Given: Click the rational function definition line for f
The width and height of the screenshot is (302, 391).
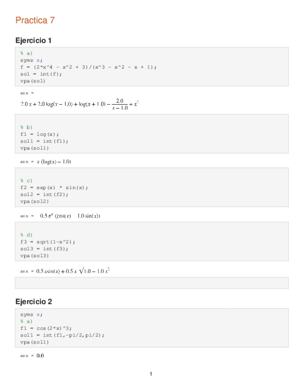Looking at the screenshot, I should pyautogui.click(x=89, y=67).
